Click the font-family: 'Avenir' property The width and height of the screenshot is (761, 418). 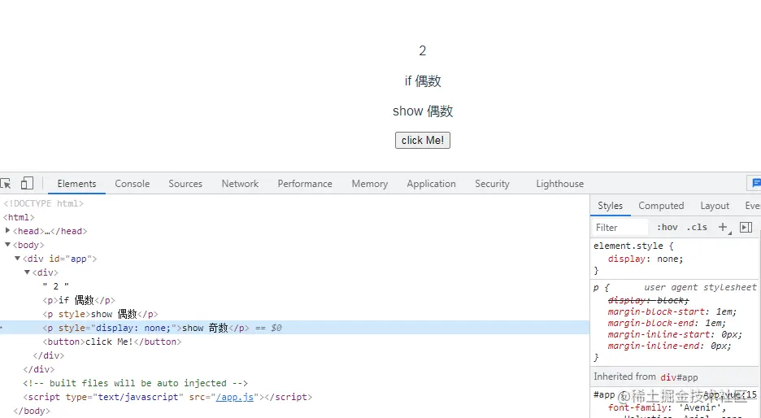[667, 407]
